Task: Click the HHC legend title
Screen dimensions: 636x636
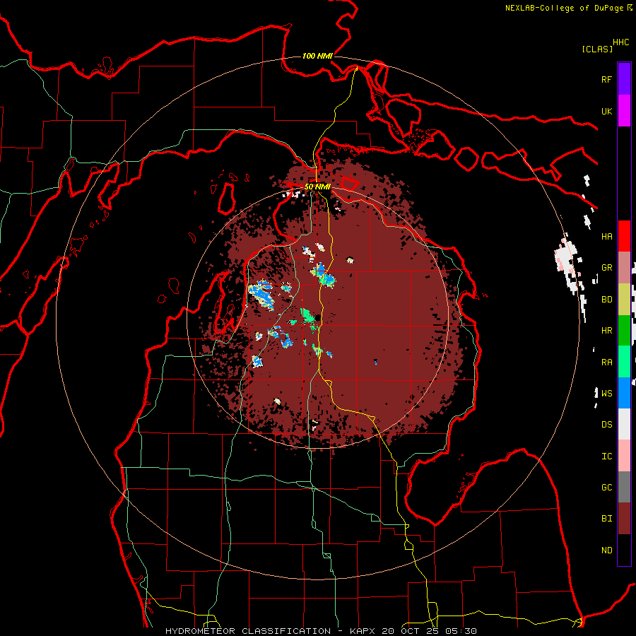Action: point(620,42)
